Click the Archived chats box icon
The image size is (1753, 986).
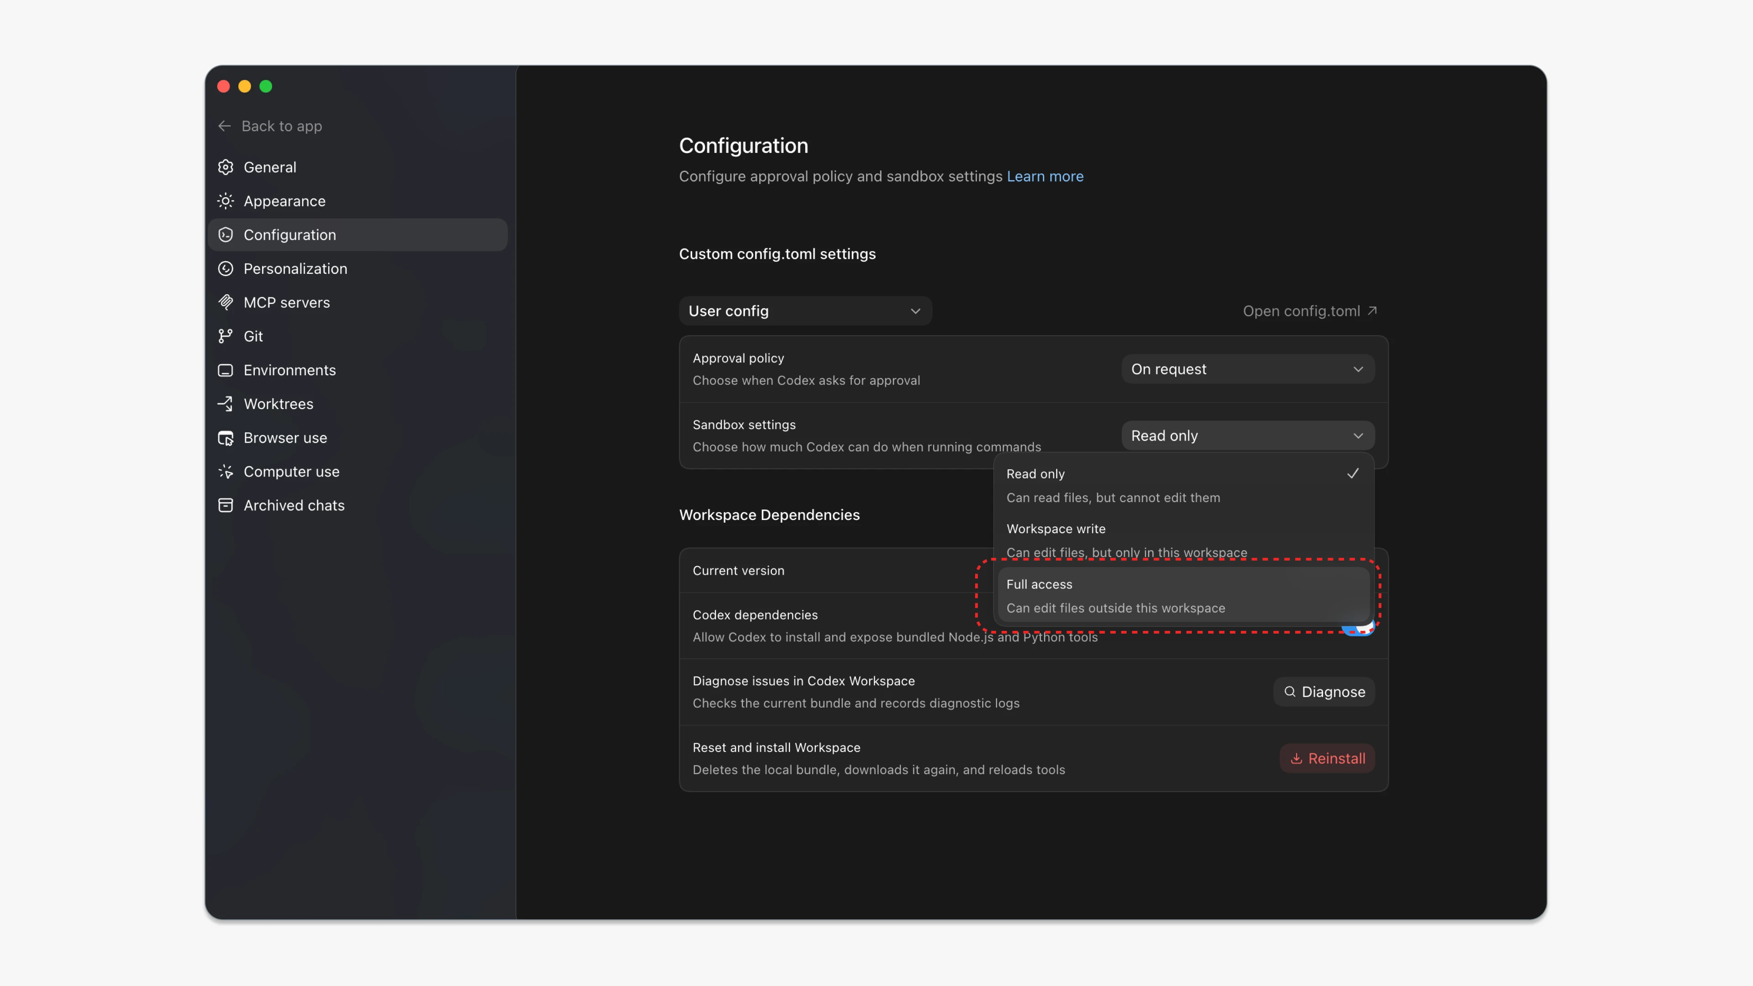pyautogui.click(x=225, y=505)
